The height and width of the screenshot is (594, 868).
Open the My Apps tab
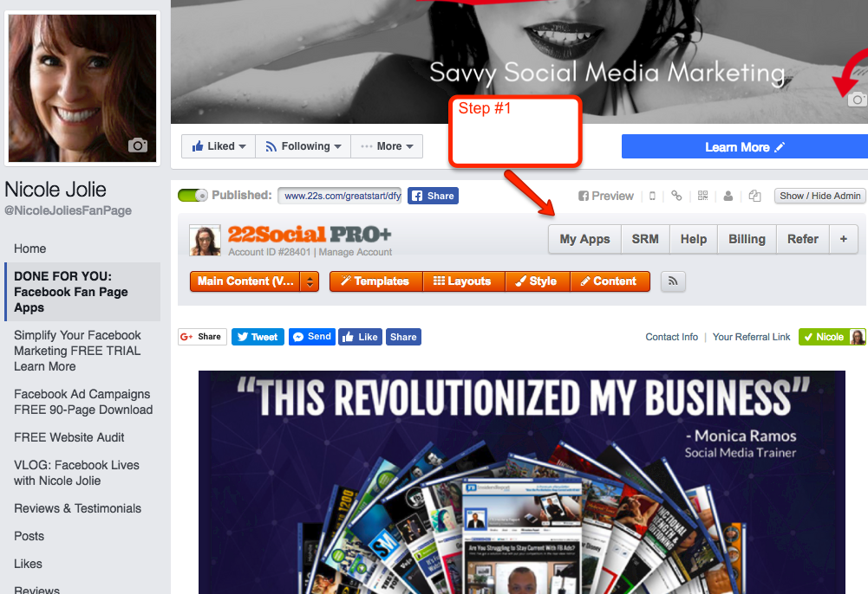pyautogui.click(x=584, y=239)
